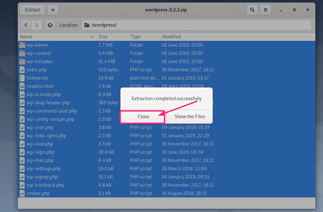The width and height of the screenshot is (323, 212).
Task: Select the wp-includes folder icon
Action: (22, 61)
